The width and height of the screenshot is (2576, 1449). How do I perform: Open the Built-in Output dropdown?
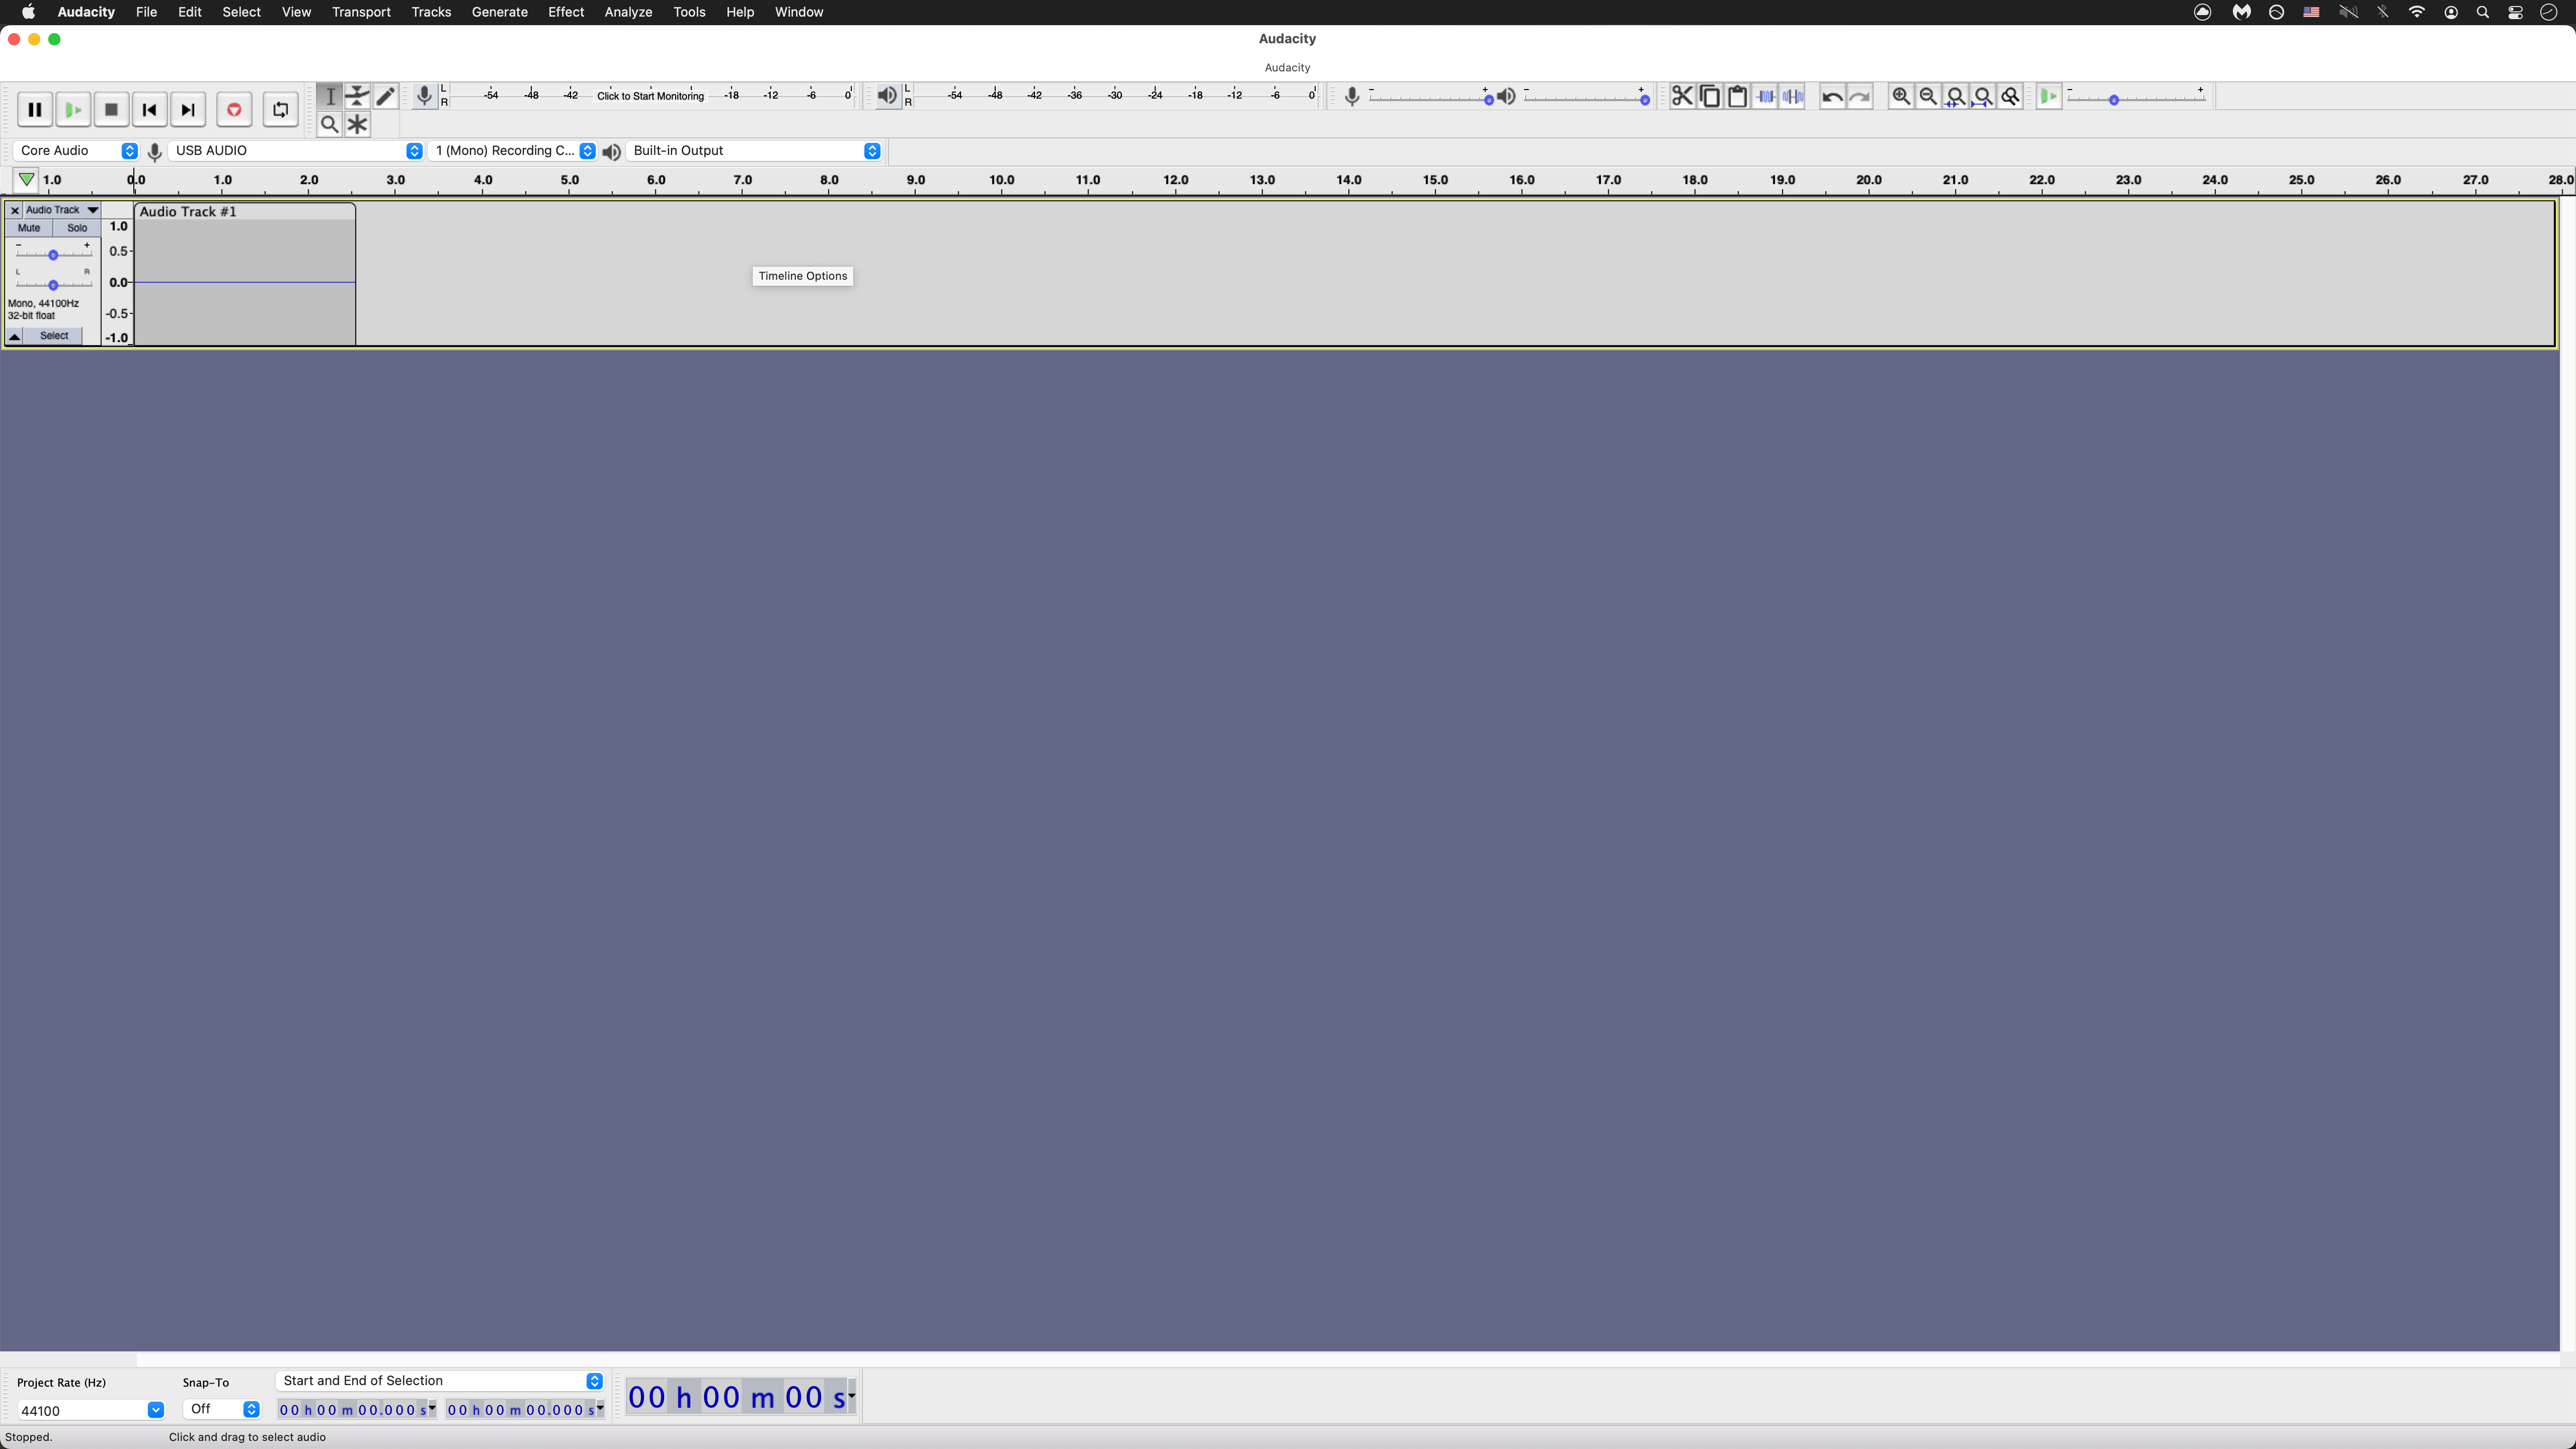[754, 151]
